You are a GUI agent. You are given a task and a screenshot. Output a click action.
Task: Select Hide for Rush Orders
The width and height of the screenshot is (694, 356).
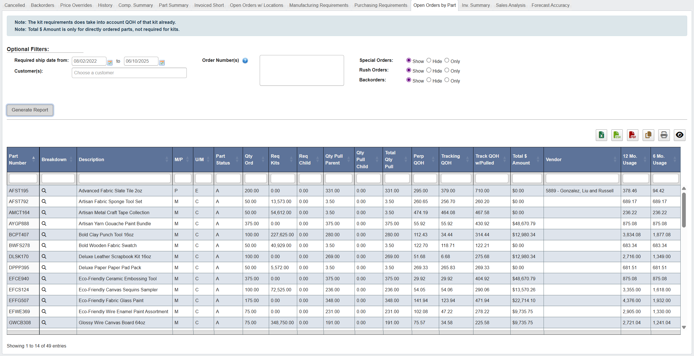[429, 70]
